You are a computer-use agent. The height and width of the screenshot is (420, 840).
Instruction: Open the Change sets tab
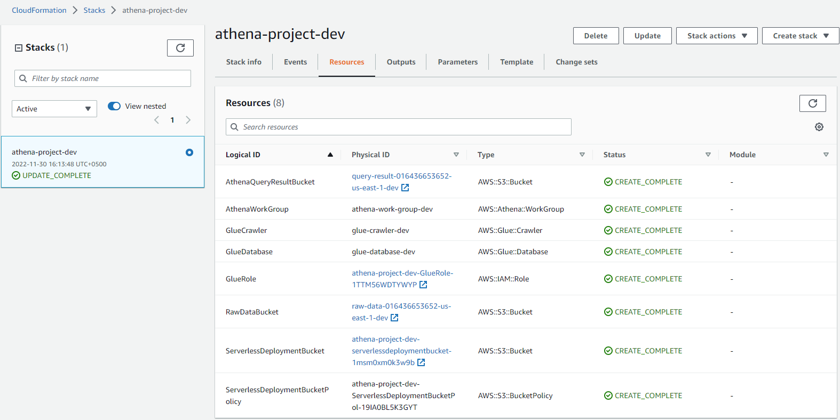[577, 62]
